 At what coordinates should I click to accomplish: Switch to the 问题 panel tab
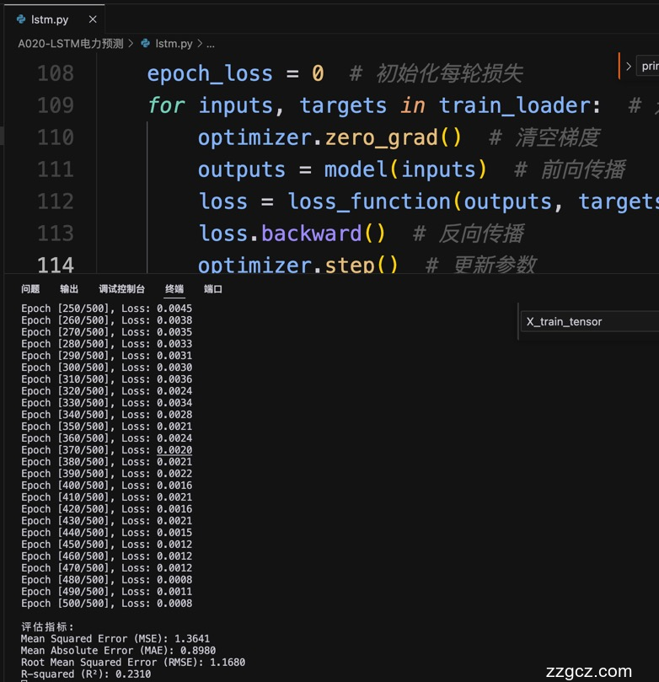click(30, 289)
